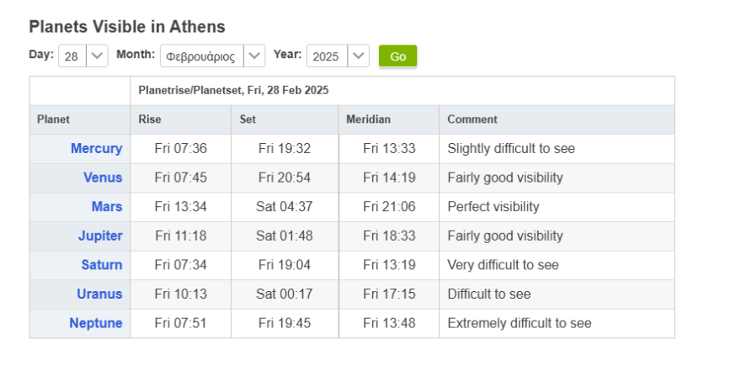Click the Planet column header
The image size is (741, 366).
pyautogui.click(x=53, y=119)
